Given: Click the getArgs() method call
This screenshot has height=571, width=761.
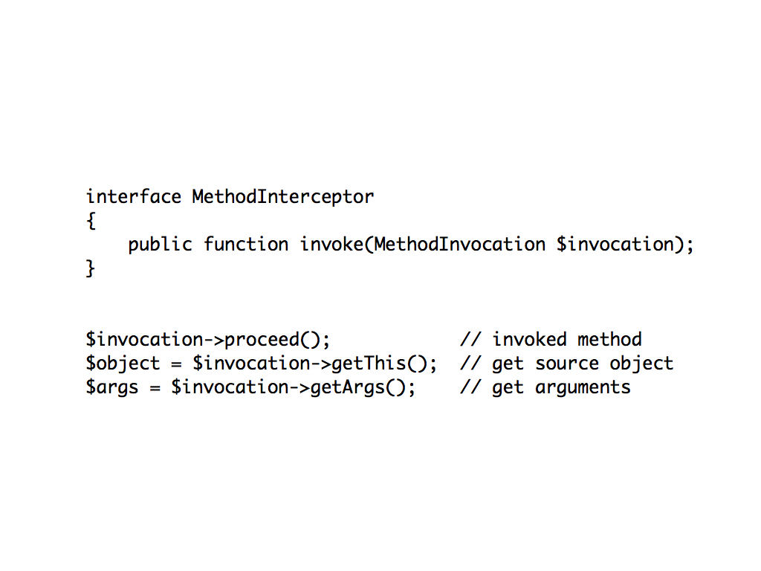Looking at the screenshot, I should tap(357, 388).
